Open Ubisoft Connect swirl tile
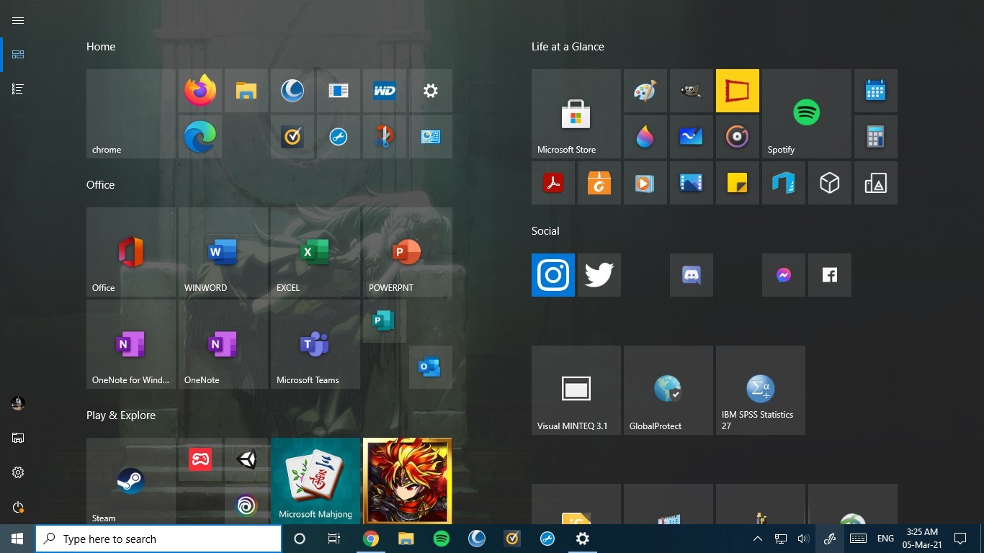This screenshot has width=984, height=553. (x=246, y=504)
